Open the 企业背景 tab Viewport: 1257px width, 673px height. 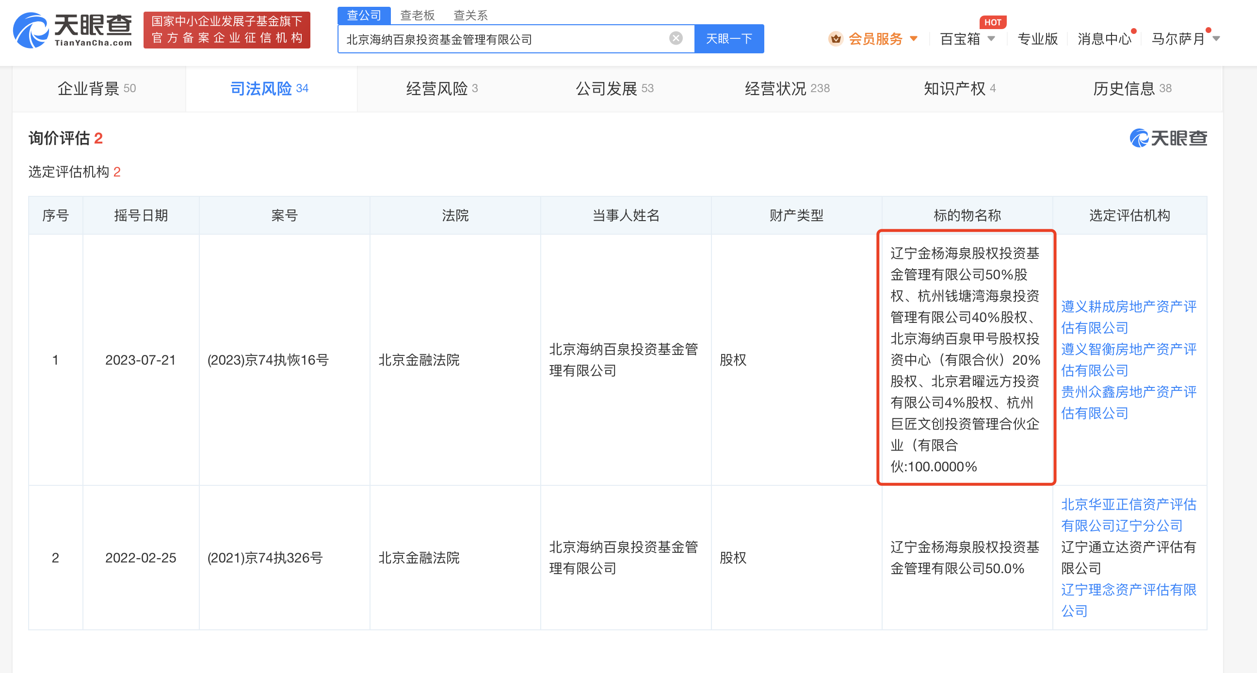click(x=97, y=88)
